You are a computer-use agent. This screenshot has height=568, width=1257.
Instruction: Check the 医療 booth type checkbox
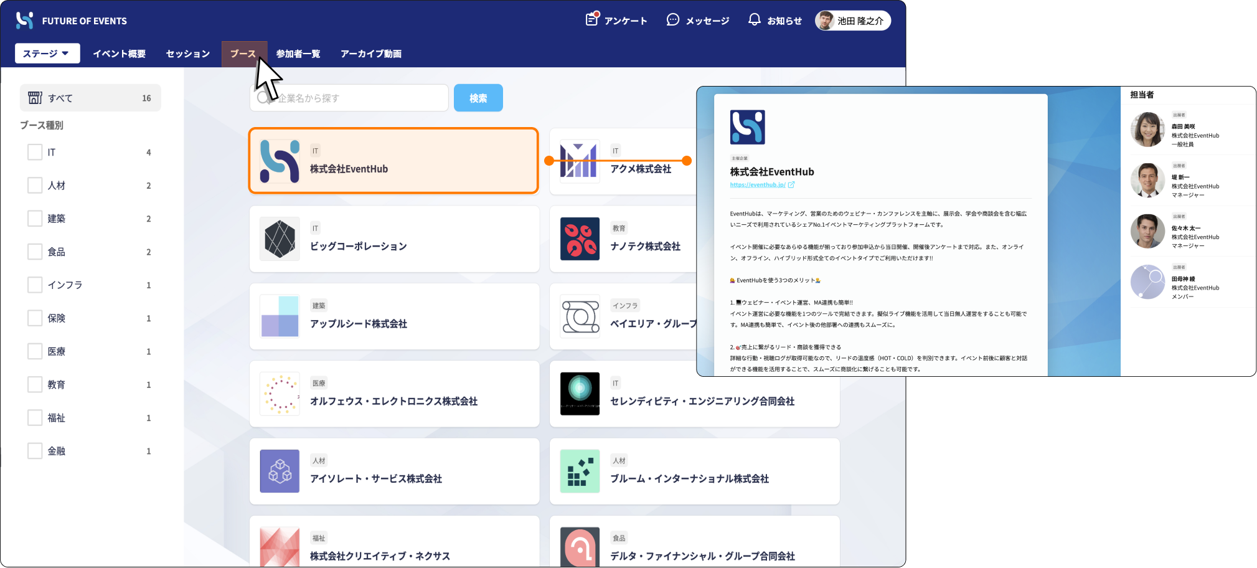(x=35, y=351)
